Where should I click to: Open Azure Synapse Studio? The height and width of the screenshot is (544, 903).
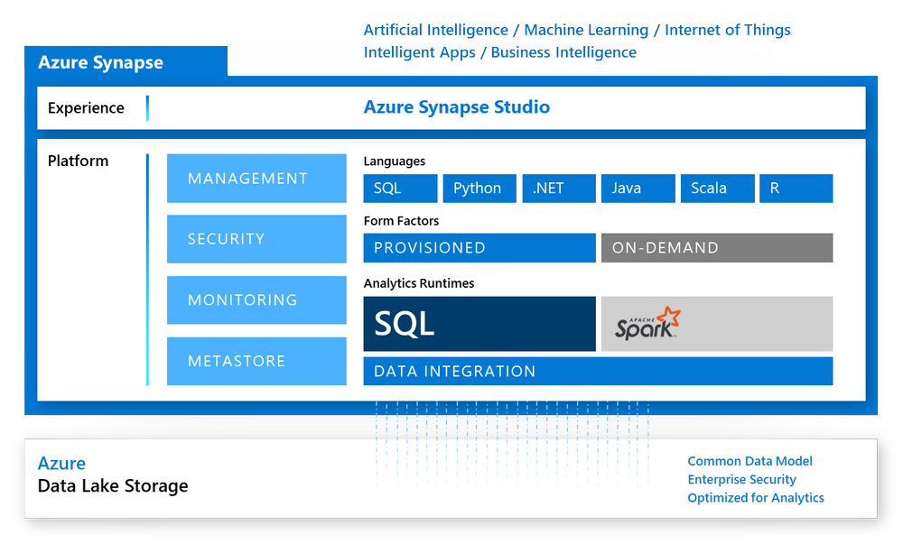[457, 106]
